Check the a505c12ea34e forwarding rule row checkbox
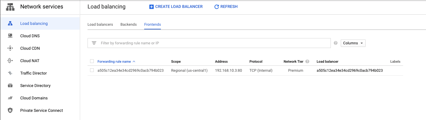Screen dimensions: 426x120 click(x=92, y=70)
